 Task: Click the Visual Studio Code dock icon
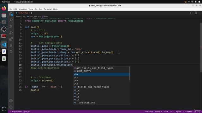[4, 45]
